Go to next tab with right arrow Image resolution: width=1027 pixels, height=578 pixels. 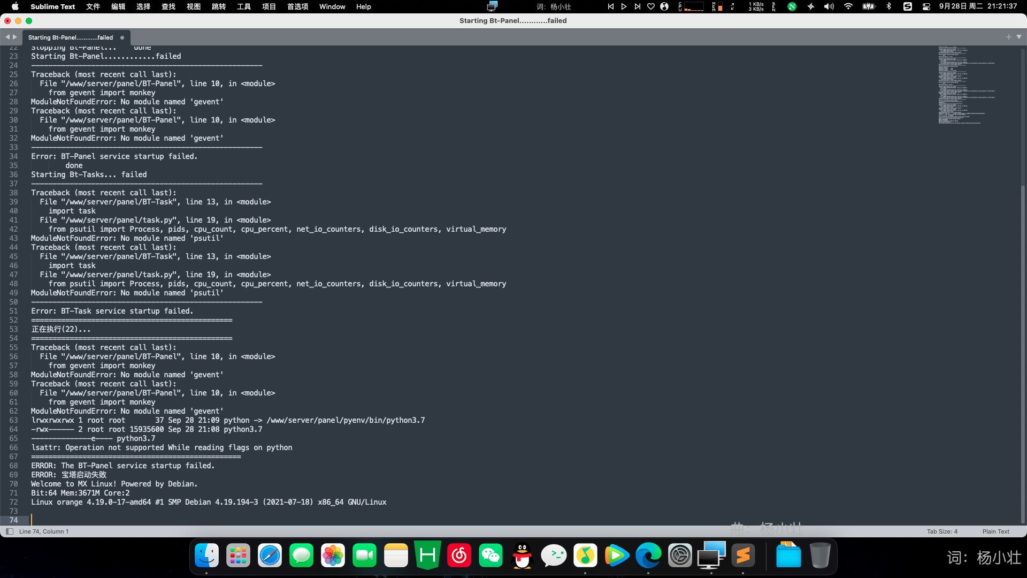click(x=15, y=37)
